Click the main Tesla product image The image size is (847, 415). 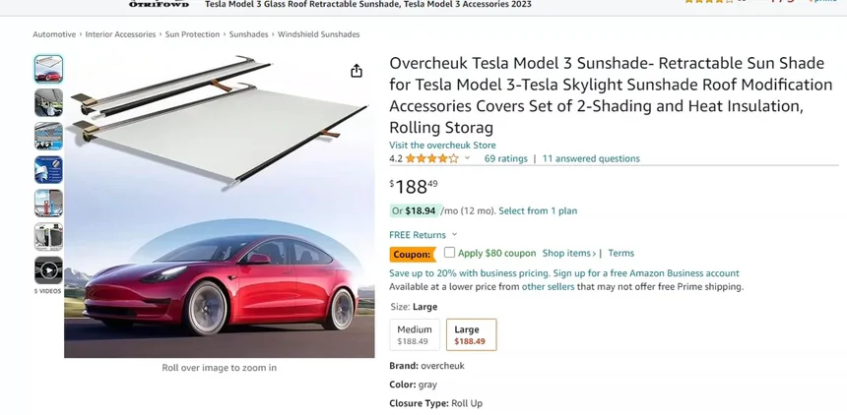[220, 207]
